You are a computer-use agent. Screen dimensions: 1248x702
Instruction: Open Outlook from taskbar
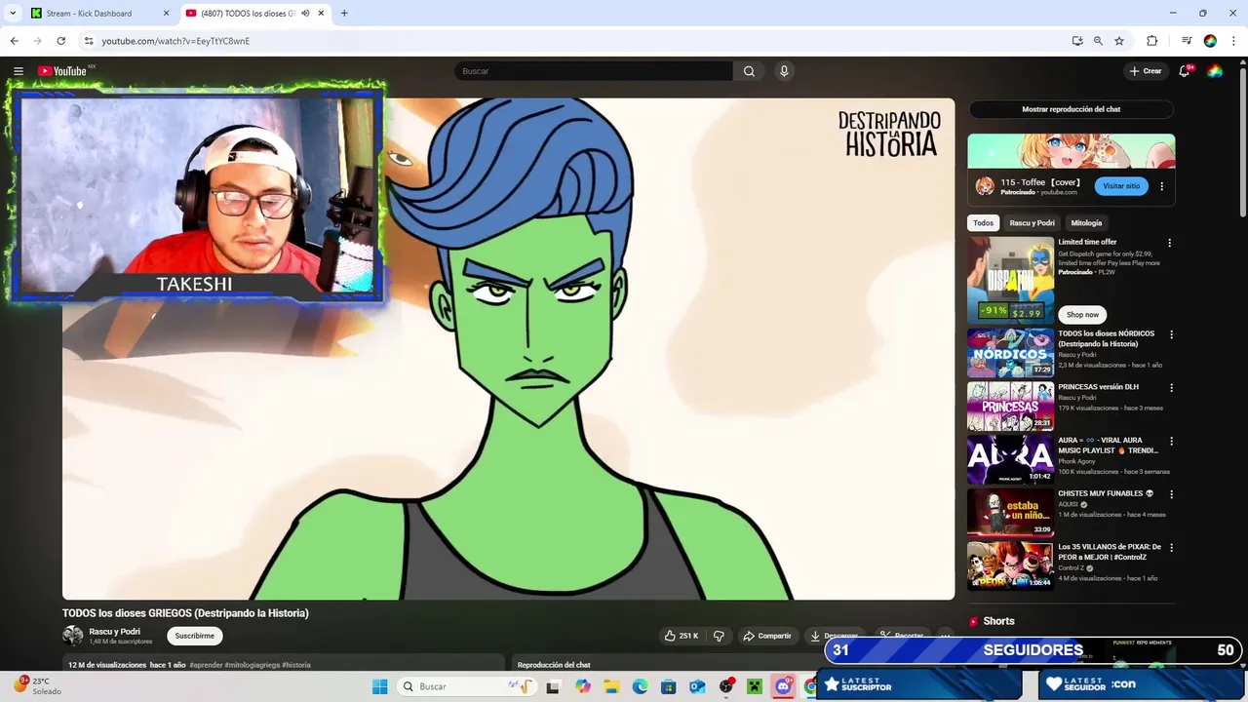click(x=697, y=686)
